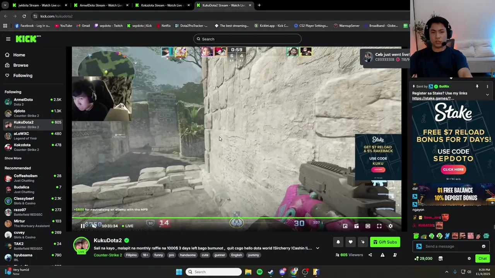Open browser apps grid icon

(5, 26)
